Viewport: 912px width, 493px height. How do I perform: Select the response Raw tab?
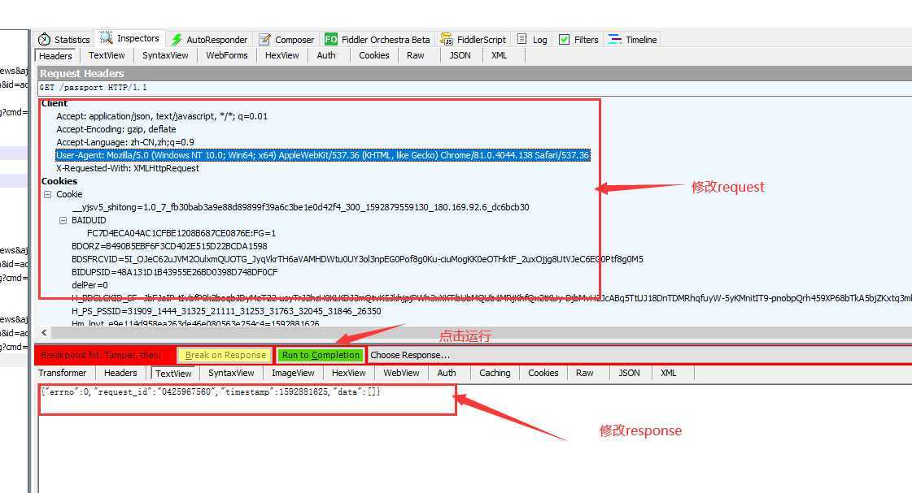point(584,373)
